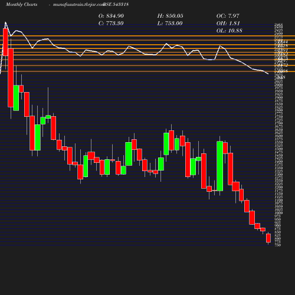
Task: Click the most recent final red candlestick
Action: (x=268, y=238)
